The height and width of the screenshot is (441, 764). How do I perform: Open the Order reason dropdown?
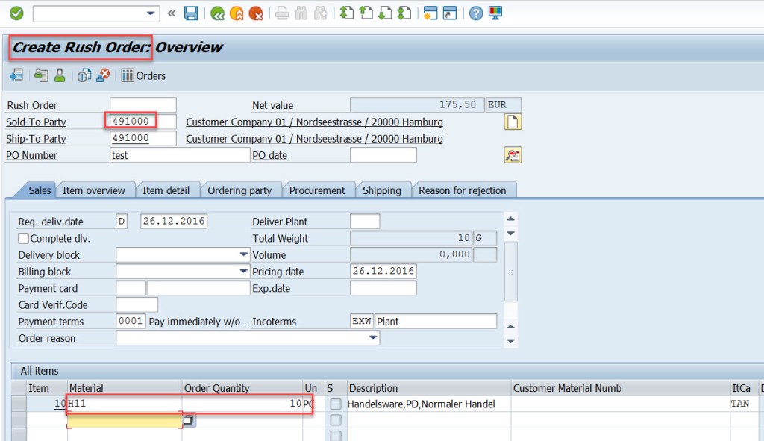coord(373,338)
